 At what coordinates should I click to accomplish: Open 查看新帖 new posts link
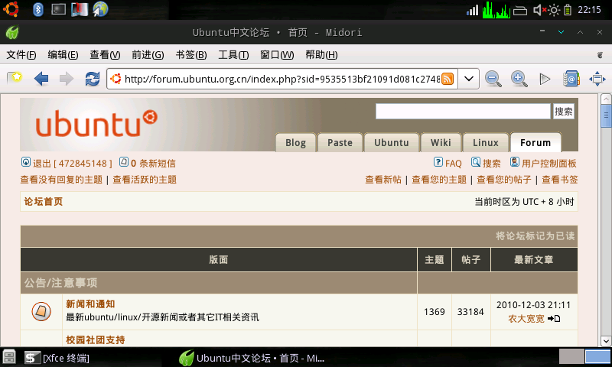(x=383, y=180)
